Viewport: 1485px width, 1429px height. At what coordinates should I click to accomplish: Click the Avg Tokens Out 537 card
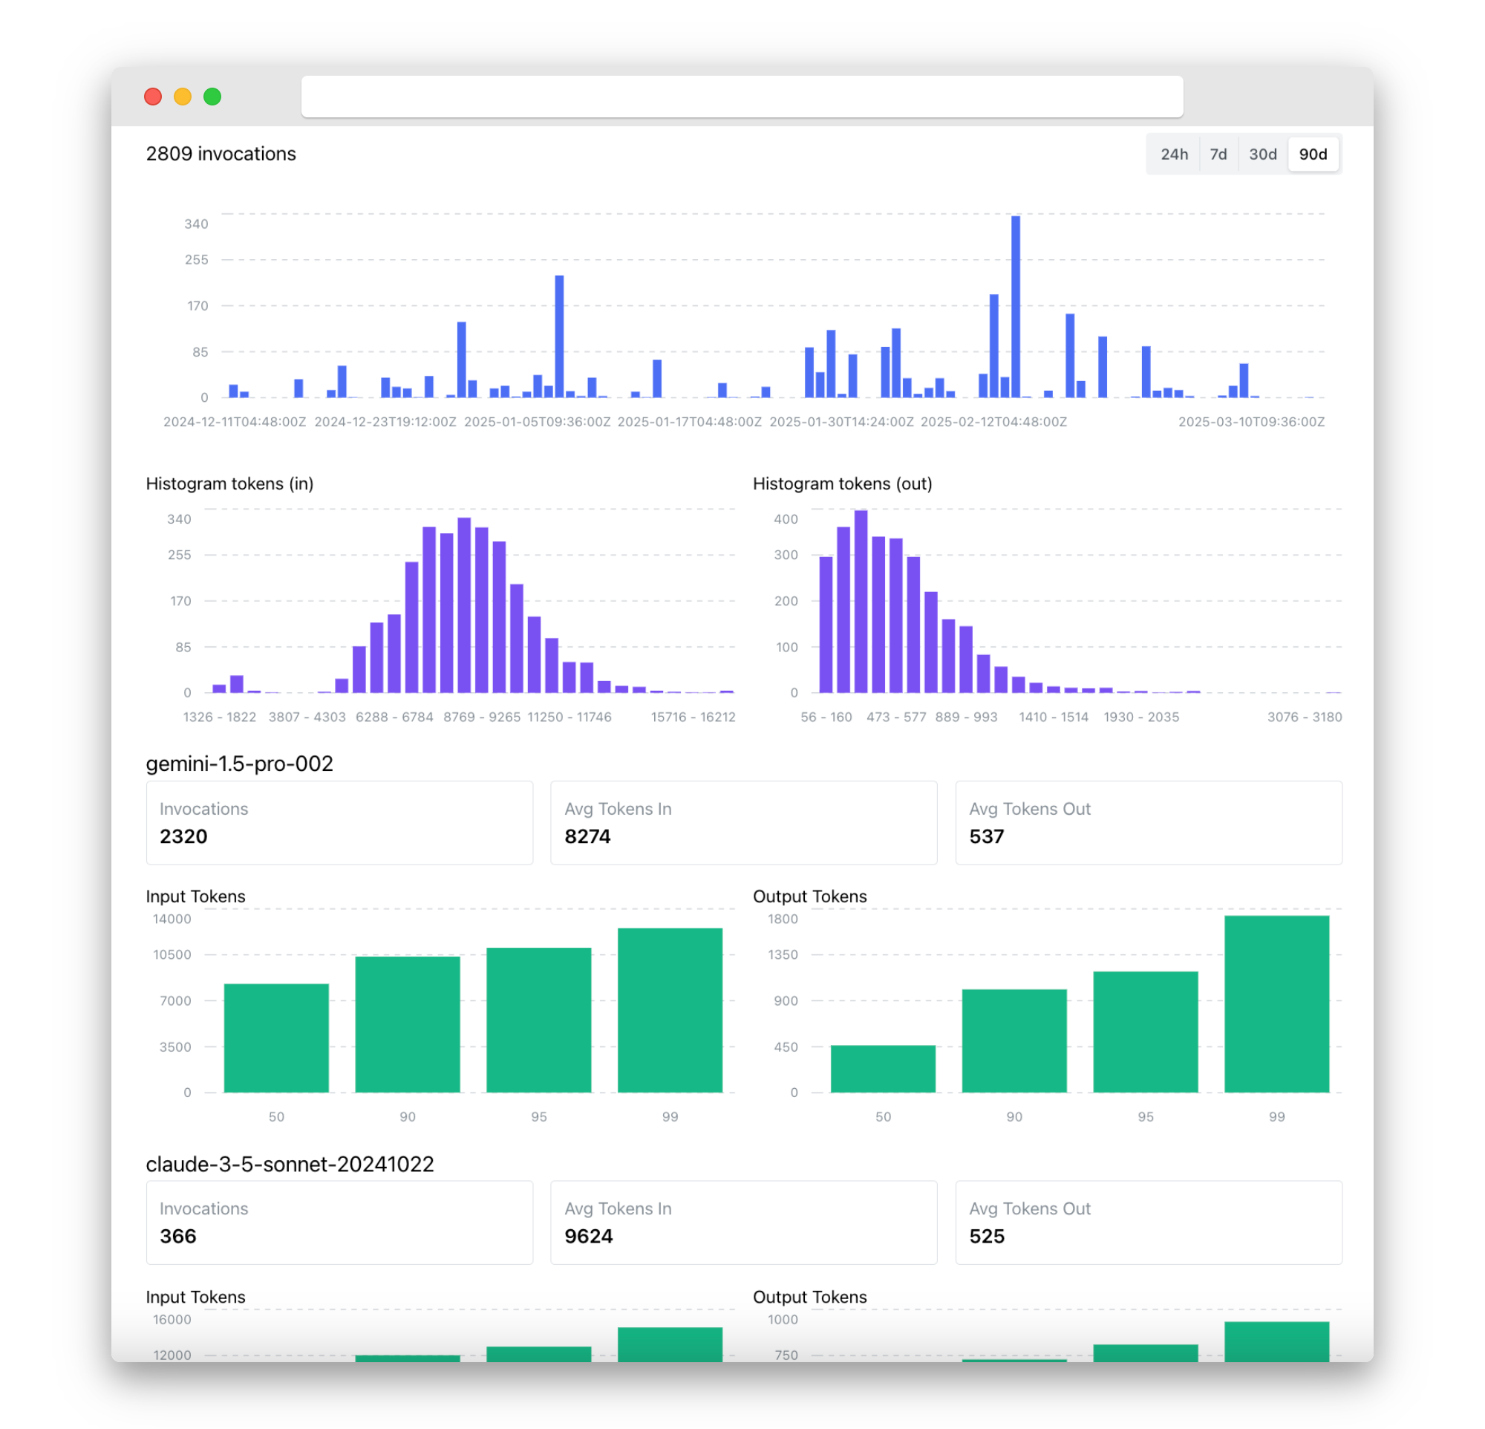tap(1149, 823)
